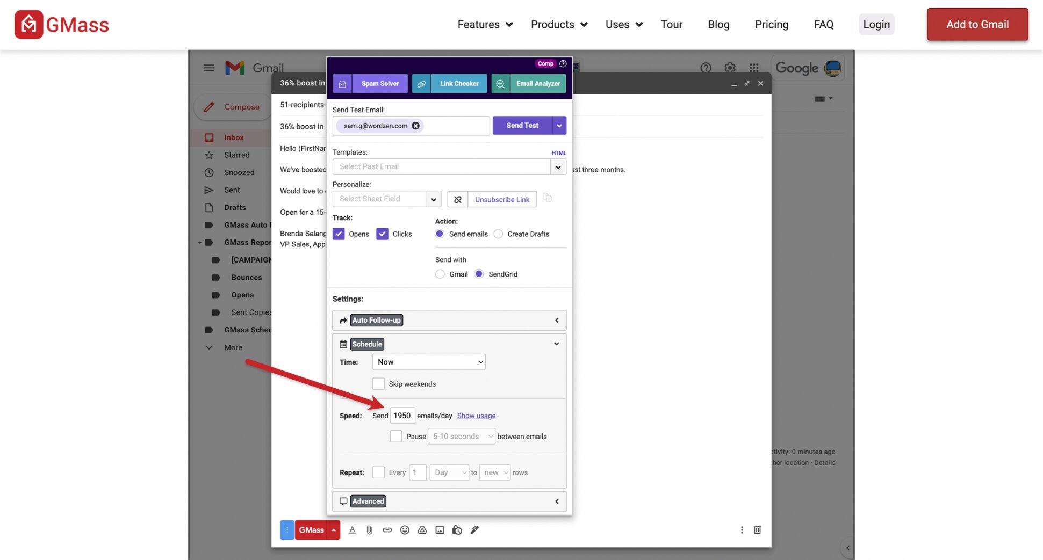Image resolution: width=1043 pixels, height=560 pixels.
Task: Insert signature with the pen icon
Action: tap(474, 530)
